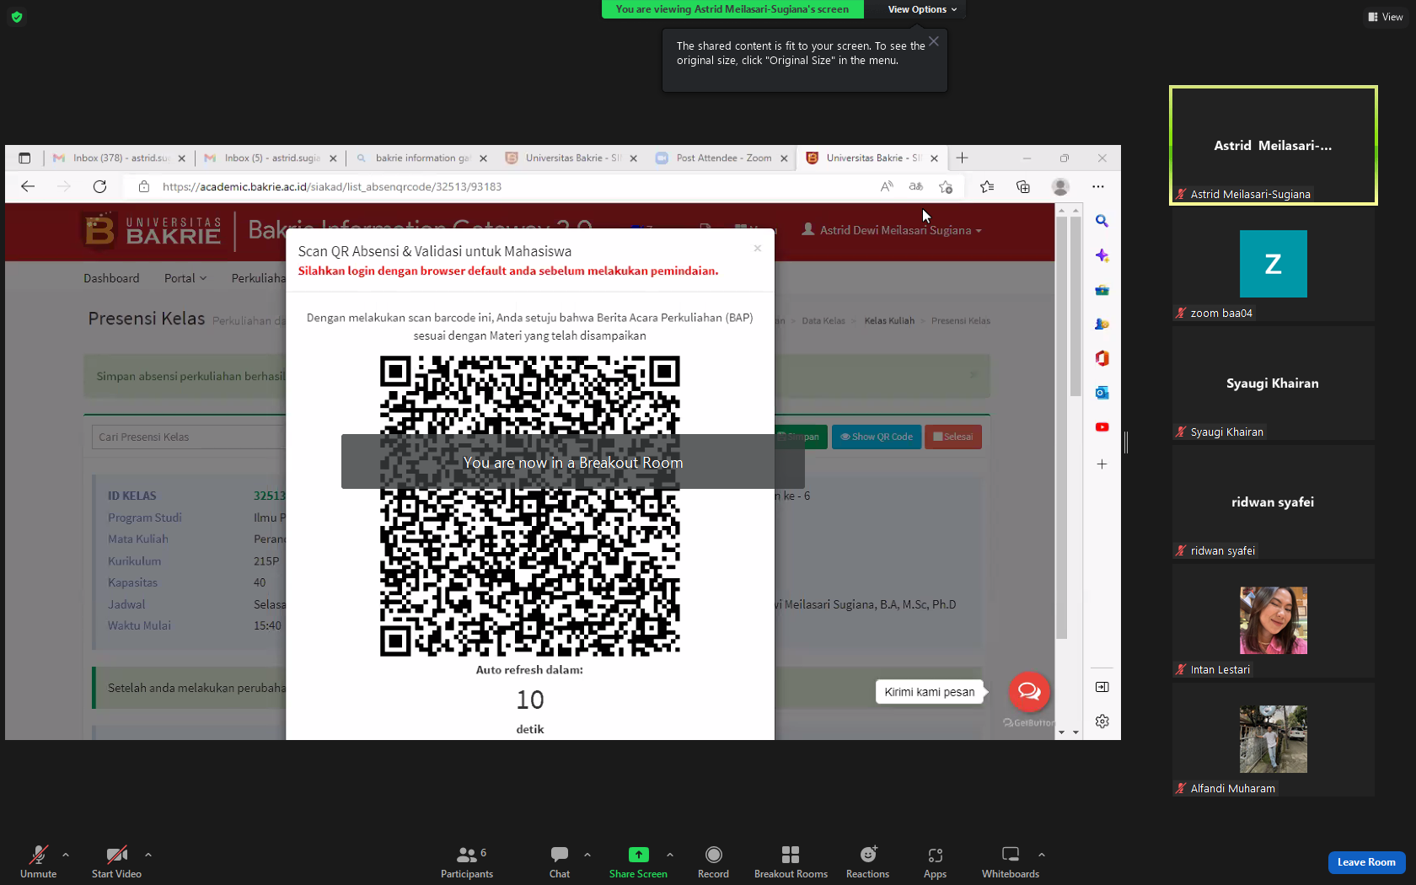Click the Kelas Kuliah breadcrumb link
This screenshot has height=885, width=1416.
point(889,320)
